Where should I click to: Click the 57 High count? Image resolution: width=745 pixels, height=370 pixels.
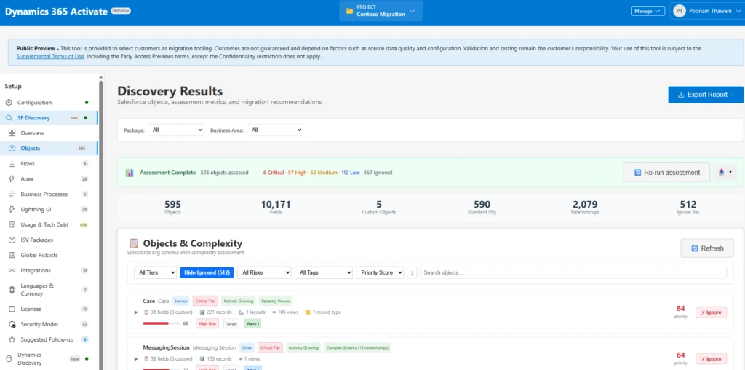[x=296, y=173]
